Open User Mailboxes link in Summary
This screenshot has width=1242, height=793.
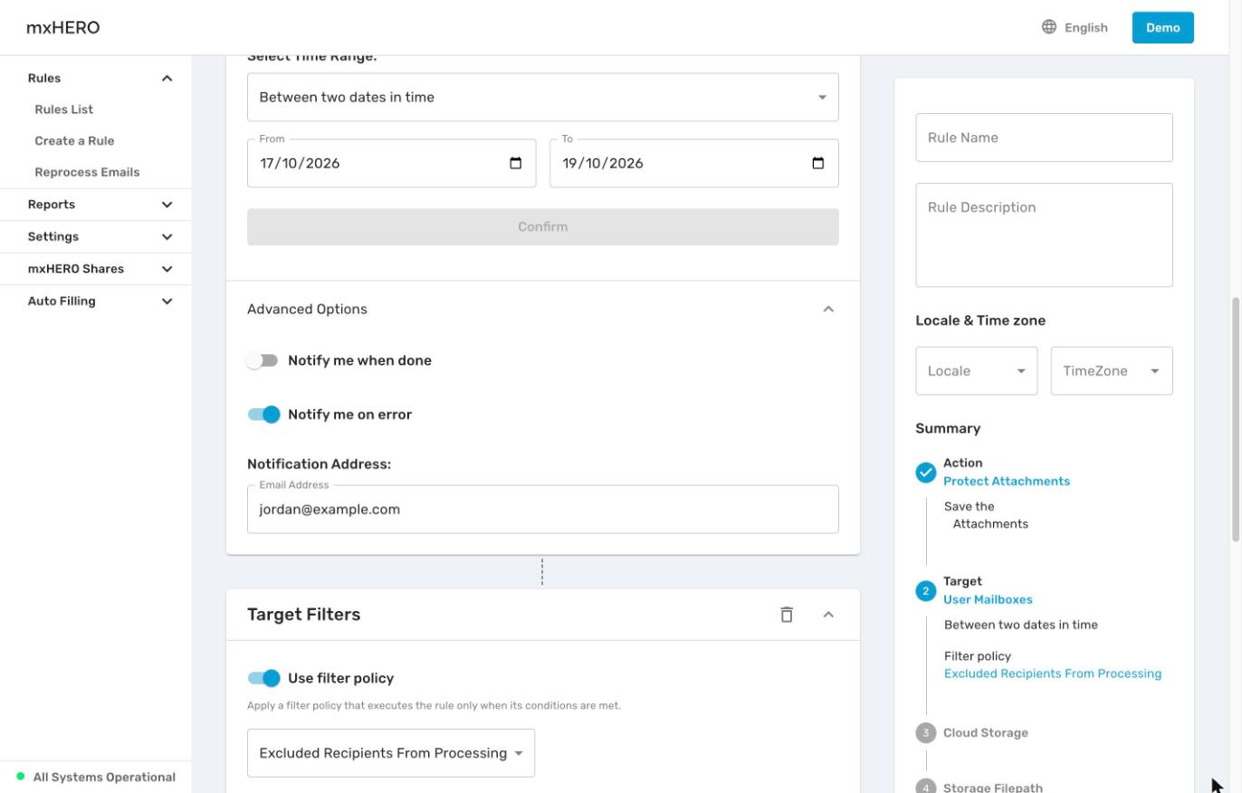point(988,600)
